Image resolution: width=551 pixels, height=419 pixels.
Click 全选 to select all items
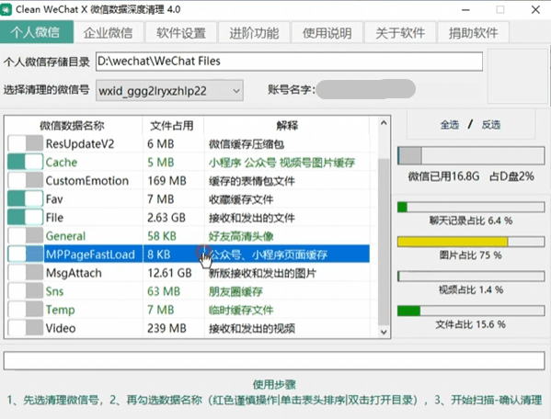point(450,124)
